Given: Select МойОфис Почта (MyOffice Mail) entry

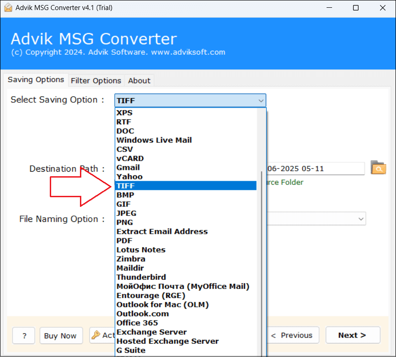Looking at the screenshot, I should pos(185,286).
